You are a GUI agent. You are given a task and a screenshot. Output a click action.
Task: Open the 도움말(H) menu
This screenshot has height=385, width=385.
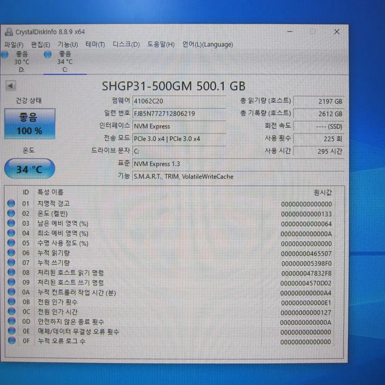[x=161, y=44]
